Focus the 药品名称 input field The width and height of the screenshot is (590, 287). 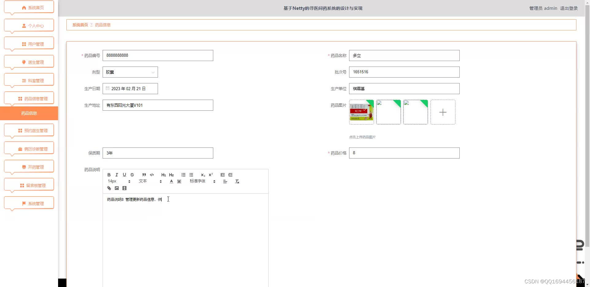coord(404,55)
